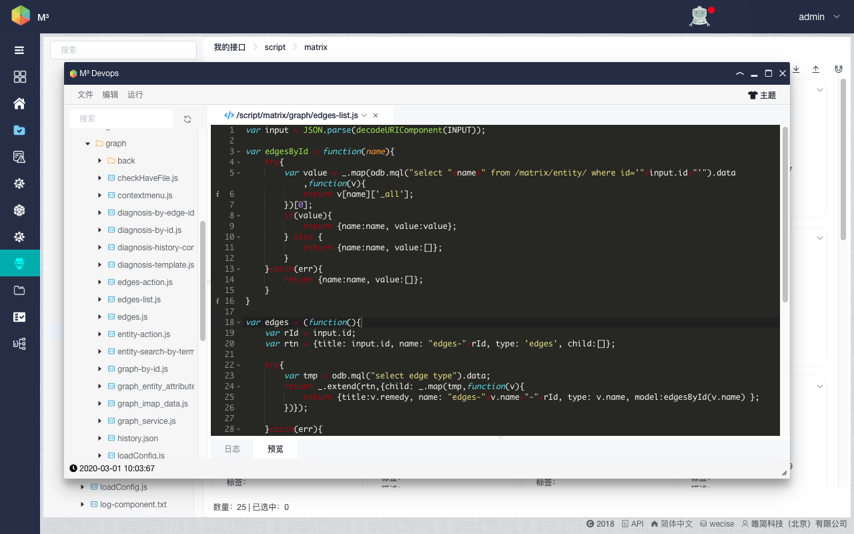Refresh the Devops file tree

coord(187,119)
